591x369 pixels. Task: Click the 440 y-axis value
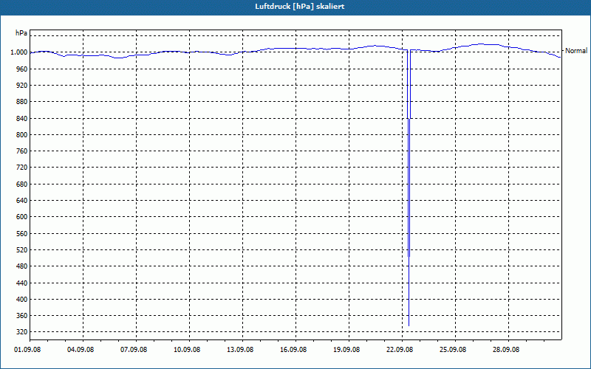22,283
